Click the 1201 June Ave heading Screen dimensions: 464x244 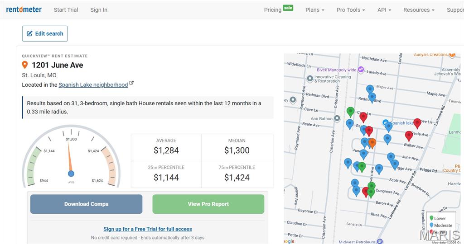pyautogui.click(x=58, y=65)
